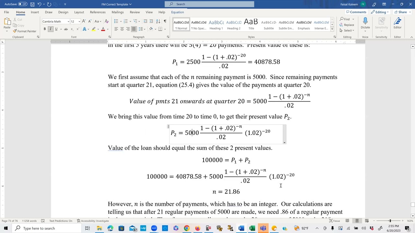Expand the highlight color dropdown arrow
The height and width of the screenshot is (233, 415).
click(x=98, y=29)
